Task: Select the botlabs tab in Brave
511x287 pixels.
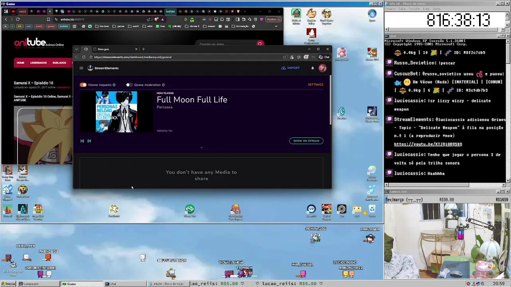Action: click(170, 11)
